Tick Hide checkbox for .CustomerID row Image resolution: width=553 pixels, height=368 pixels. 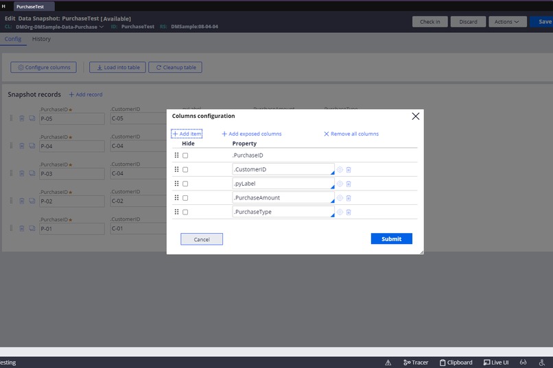pos(185,169)
